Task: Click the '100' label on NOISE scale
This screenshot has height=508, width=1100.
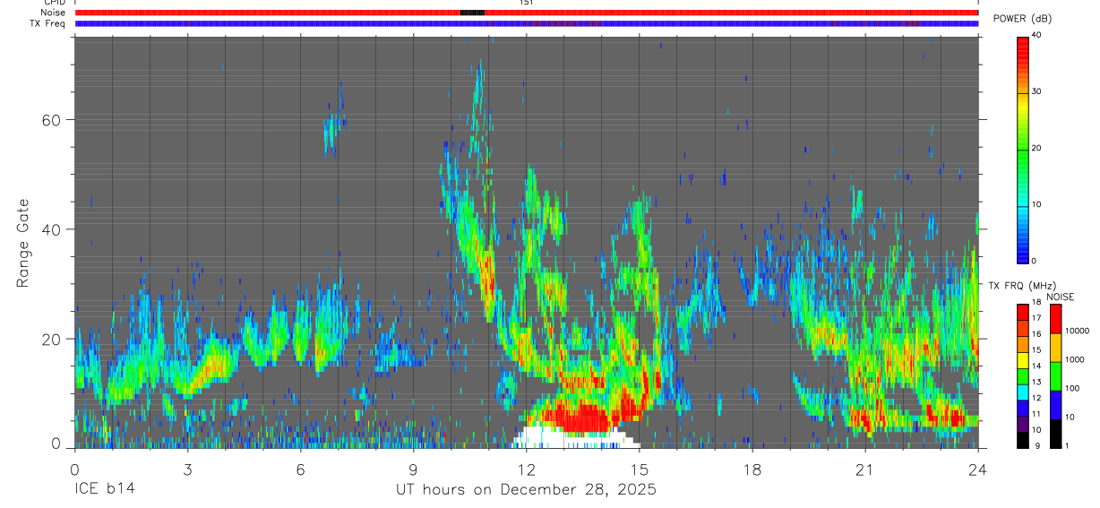Action: pos(1071,388)
